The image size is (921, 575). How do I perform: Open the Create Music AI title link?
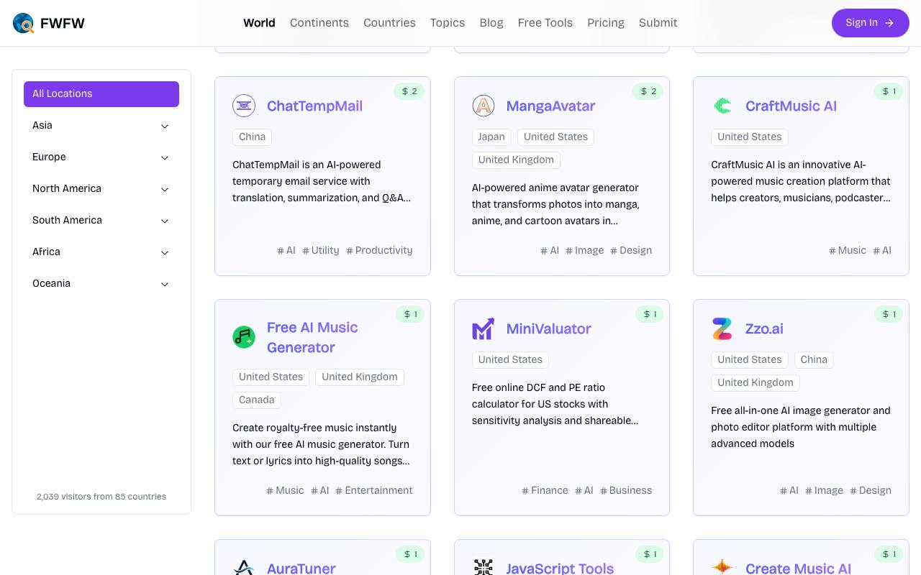(x=798, y=568)
